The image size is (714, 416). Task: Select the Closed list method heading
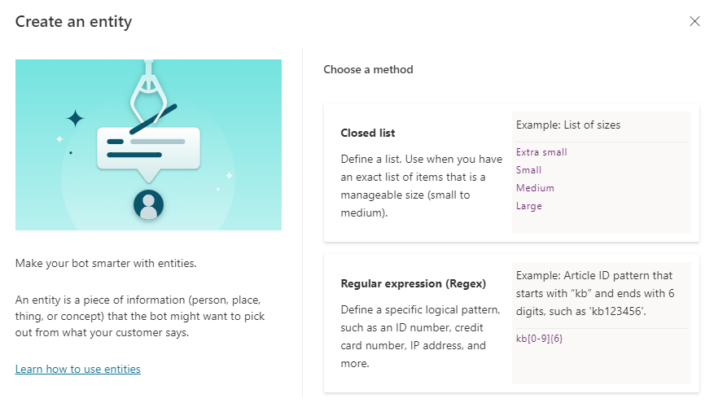point(368,133)
